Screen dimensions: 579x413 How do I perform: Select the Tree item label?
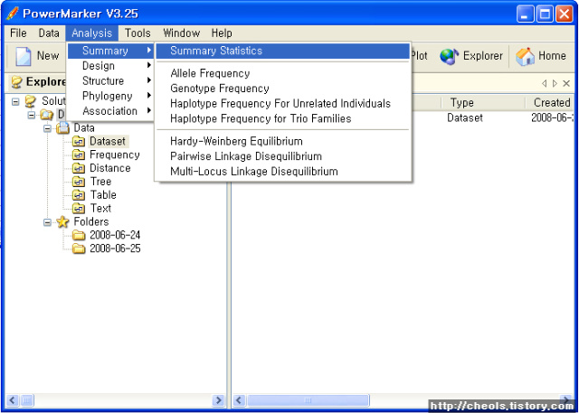click(100, 182)
